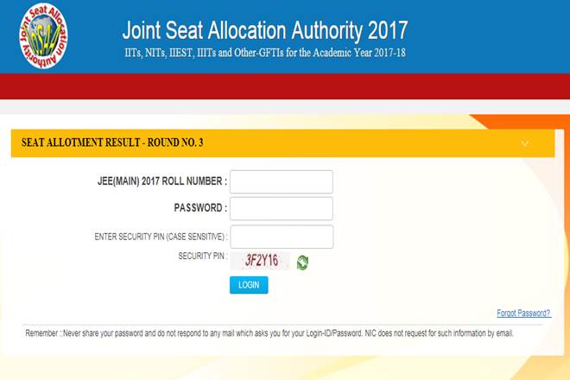
Task: Select the Enter Security PIN text field
Action: tap(282, 237)
